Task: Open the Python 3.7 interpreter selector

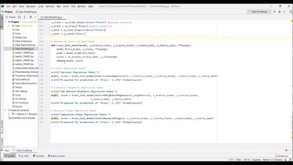Action: click(x=272, y=160)
